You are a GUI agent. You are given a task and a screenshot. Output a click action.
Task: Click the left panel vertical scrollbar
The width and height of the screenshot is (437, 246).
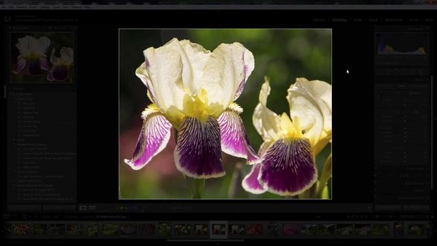(x=5, y=92)
